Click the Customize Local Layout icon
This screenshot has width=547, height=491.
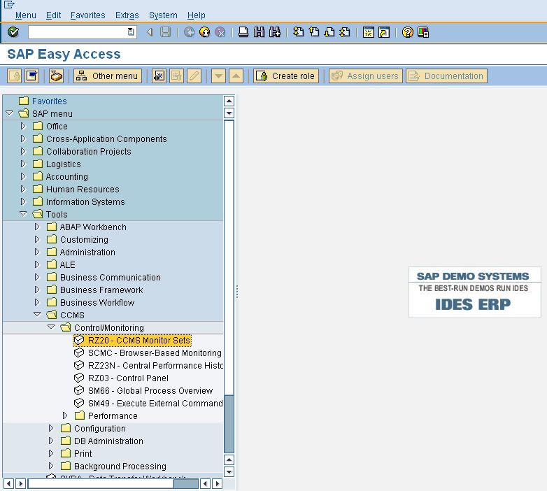(422, 32)
